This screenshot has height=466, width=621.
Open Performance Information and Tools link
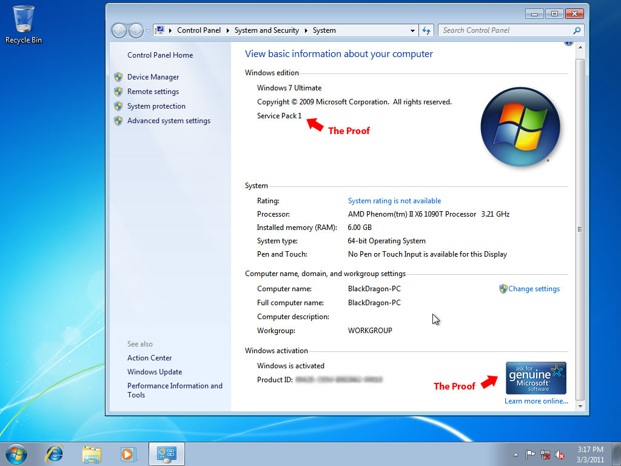(175, 390)
